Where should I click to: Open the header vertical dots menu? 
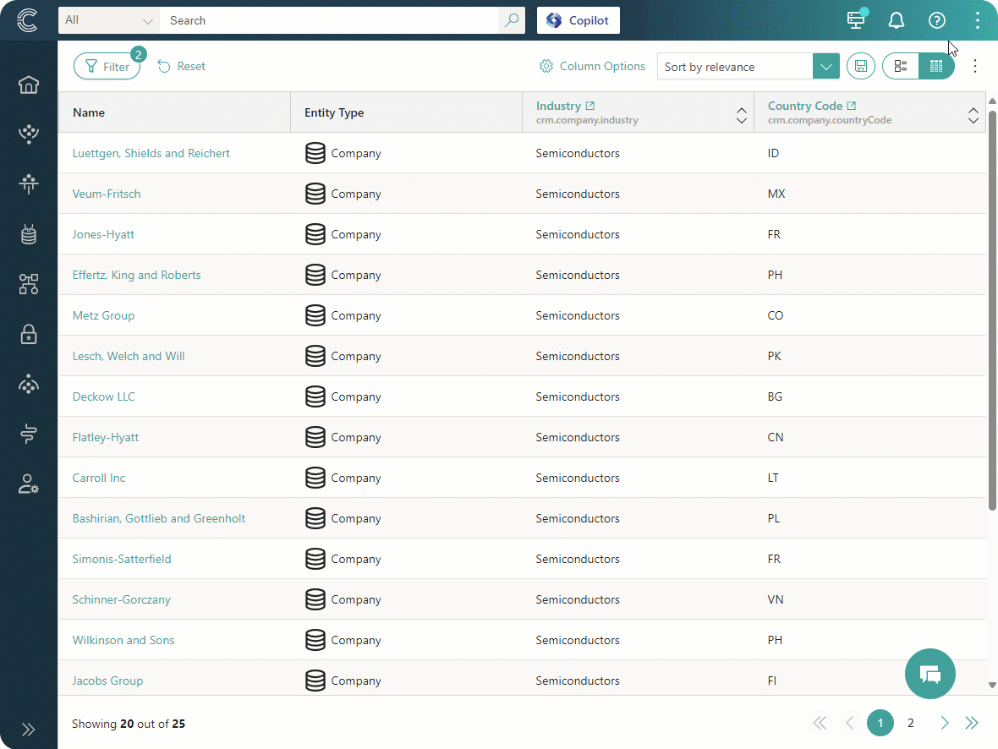977,20
